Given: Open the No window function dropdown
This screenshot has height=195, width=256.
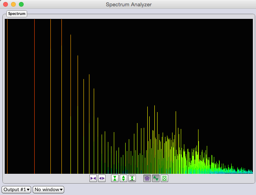Looking at the screenshot, I should tap(48, 189).
